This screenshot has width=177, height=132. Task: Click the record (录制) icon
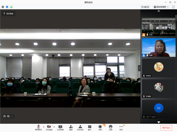click(x=100, y=127)
